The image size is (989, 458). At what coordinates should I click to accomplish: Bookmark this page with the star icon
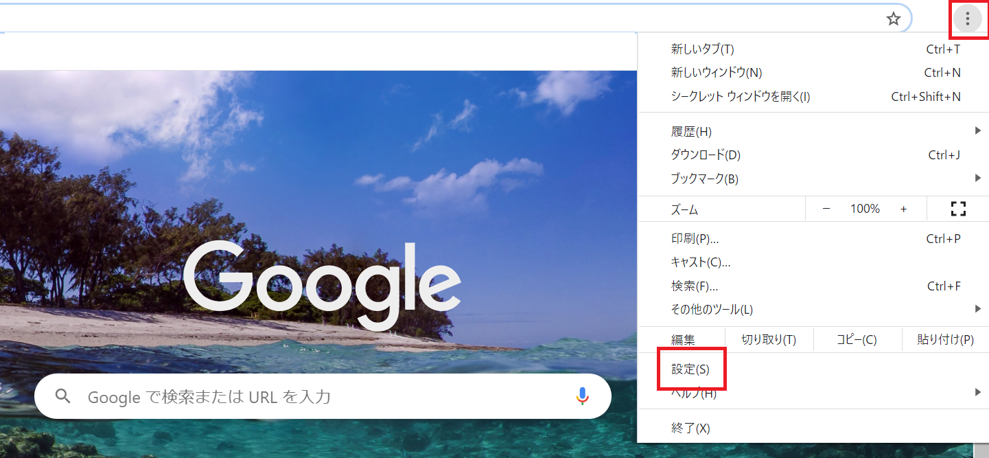pos(893,19)
